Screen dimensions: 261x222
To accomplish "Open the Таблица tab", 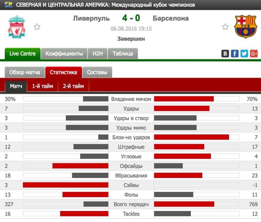I will [x=123, y=53].
